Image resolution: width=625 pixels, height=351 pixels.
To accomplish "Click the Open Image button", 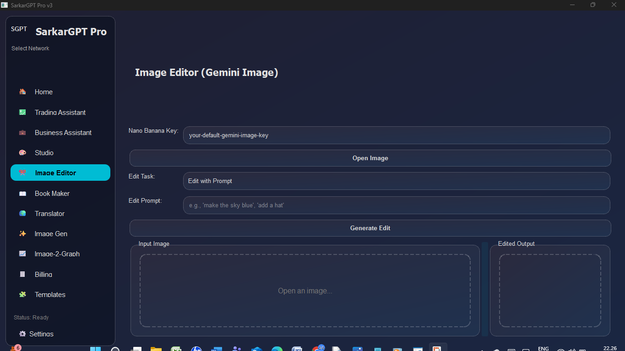I will pyautogui.click(x=370, y=158).
